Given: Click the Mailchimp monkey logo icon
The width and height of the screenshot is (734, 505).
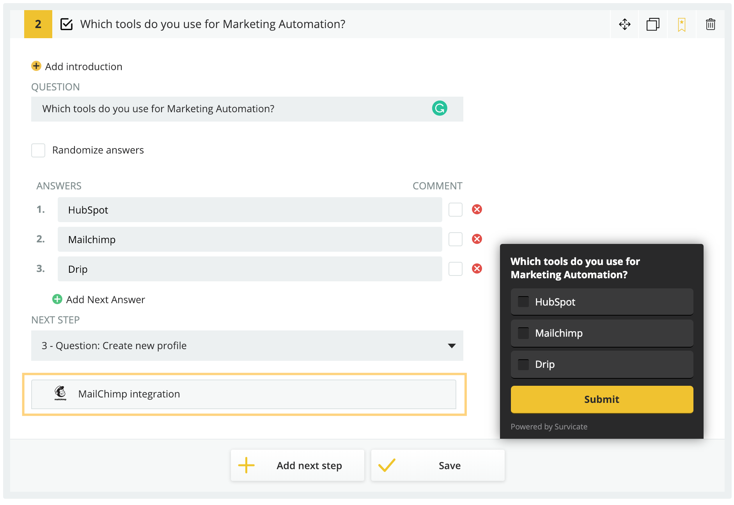Looking at the screenshot, I should pyautogui.click(x=60, y=393).
